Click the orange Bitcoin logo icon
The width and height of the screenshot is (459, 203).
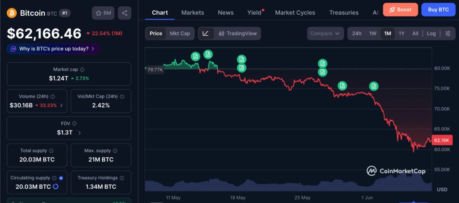[12, 13]
